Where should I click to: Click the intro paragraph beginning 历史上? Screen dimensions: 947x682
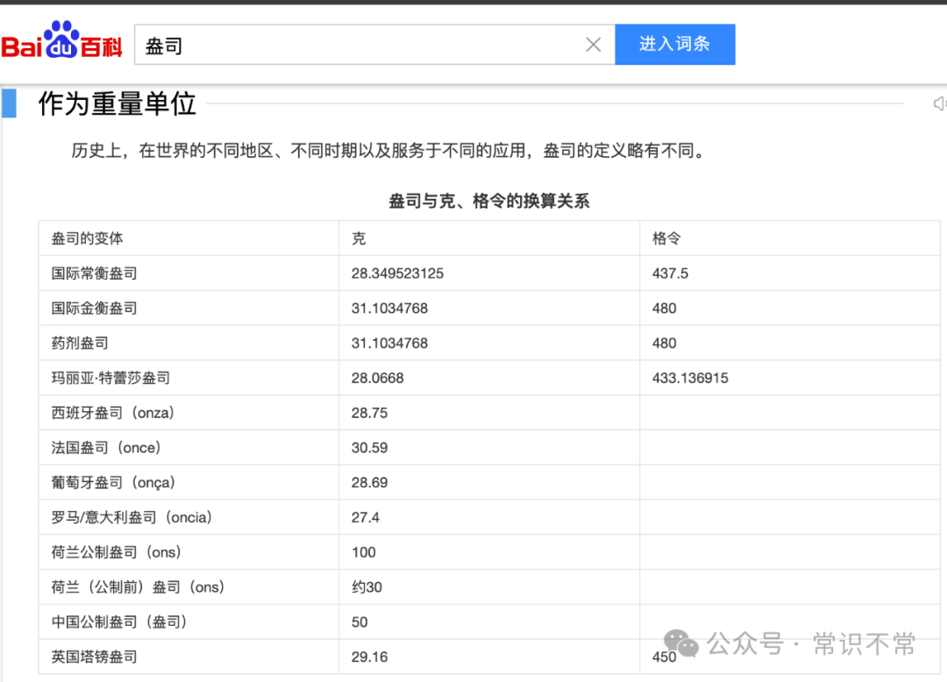click(388, 151)
